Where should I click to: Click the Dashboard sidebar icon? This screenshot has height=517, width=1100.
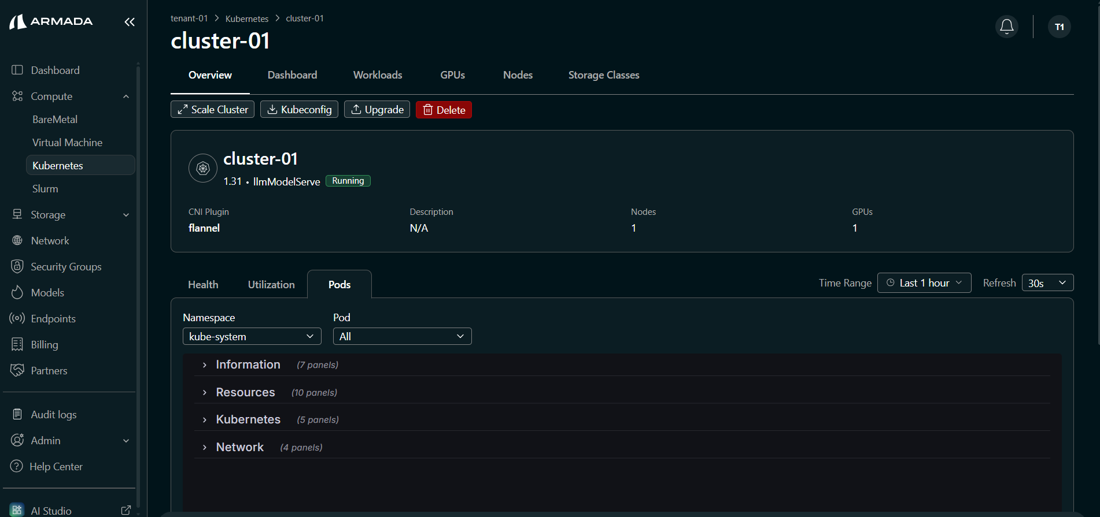(17, 70)
